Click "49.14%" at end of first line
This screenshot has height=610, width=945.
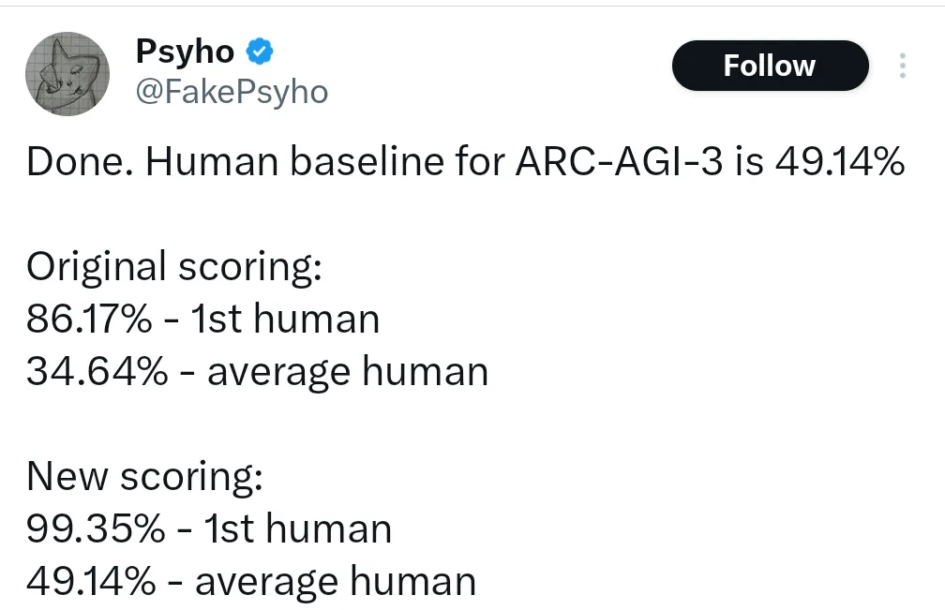tap(840, 163)
